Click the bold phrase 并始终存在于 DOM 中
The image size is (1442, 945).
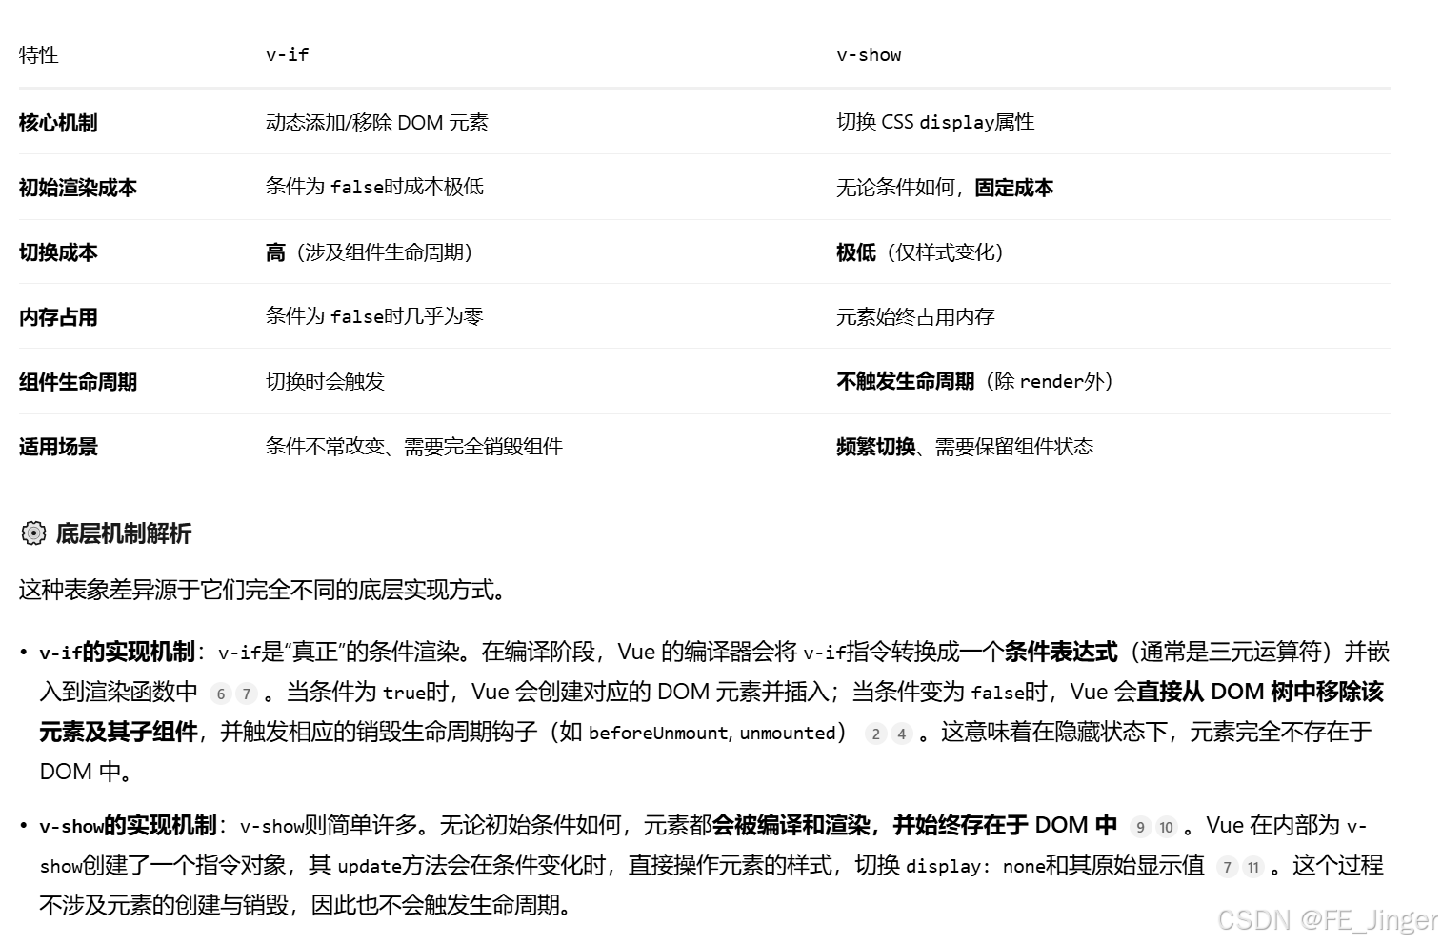pyautogui.click(x=1005, y=826)
